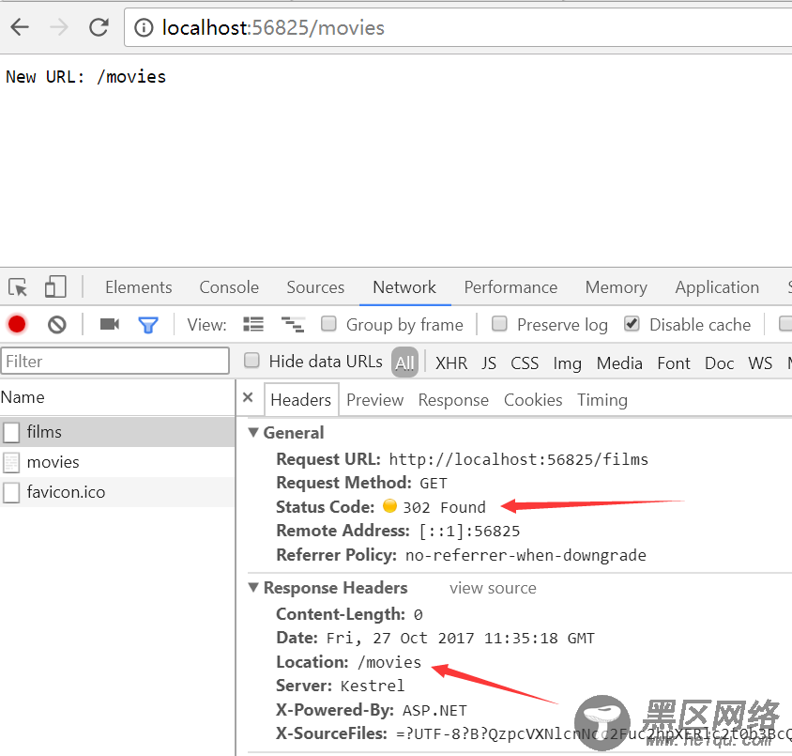Click the page text New URL: /movies

pyautogui.click(x=86, y=77)
